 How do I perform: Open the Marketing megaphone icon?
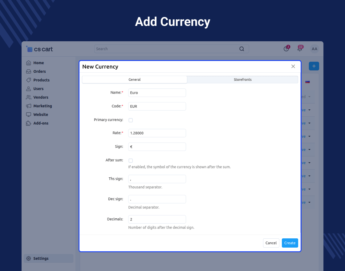(29, 106)
